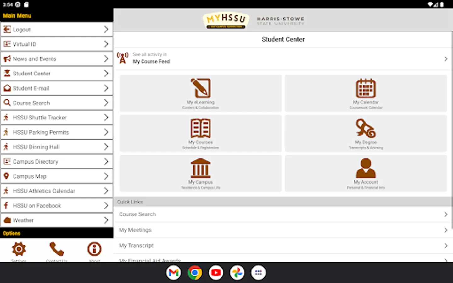This screenshot has height=283, width=453.
Task: Select Course Search menu item
Action: 57,103
